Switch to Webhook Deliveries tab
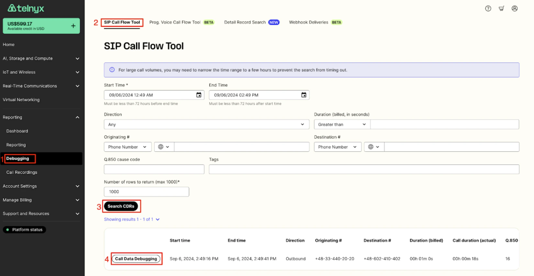 tap(315, 22)
